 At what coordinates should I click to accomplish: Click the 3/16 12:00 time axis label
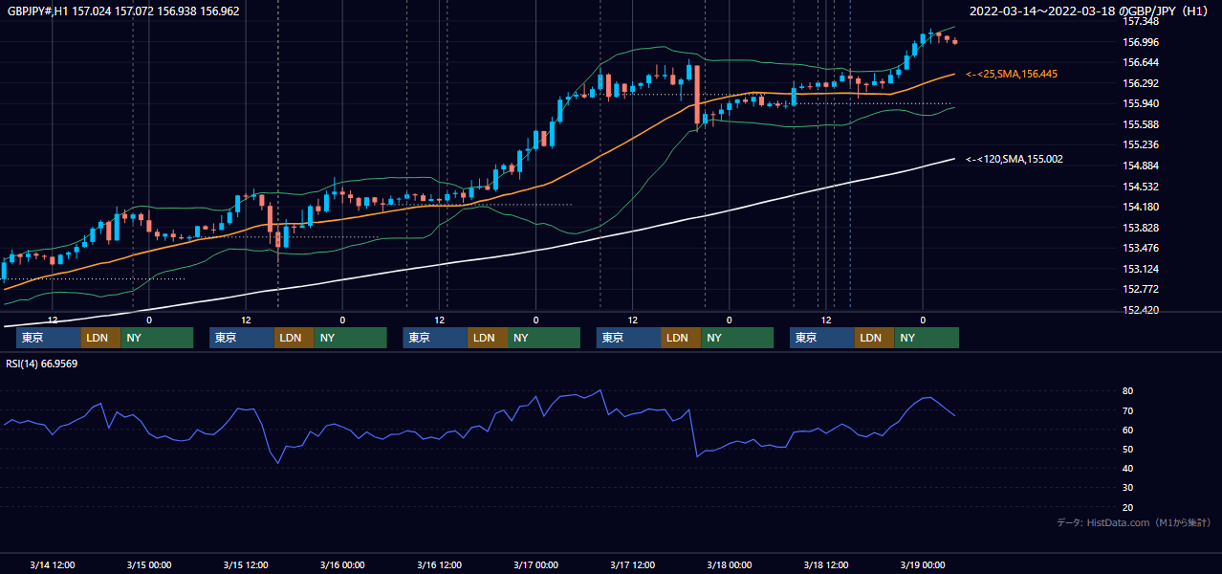click(x=440, y=564)
